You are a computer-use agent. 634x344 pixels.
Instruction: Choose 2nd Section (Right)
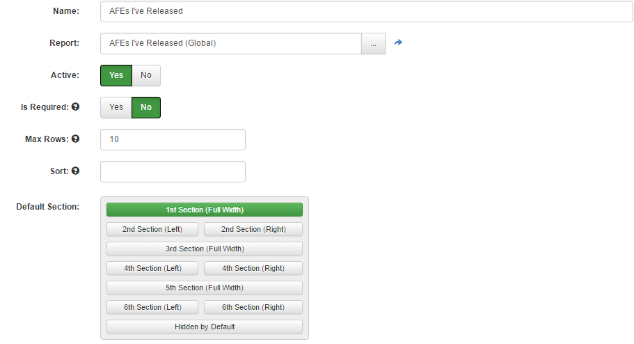tap(253, 229)
